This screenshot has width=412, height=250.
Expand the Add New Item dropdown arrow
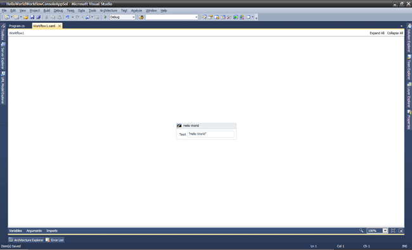coord(21,17)
